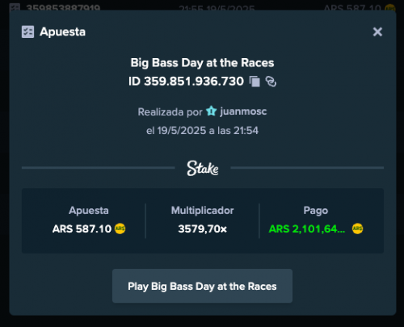Open the juanmosc user profile
This screenshot has width=404, height=327.
click(243, 111)
